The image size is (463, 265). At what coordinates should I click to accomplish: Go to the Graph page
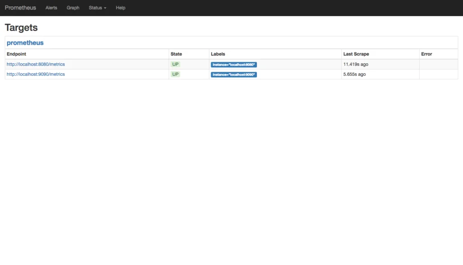(x=73, y=8)
